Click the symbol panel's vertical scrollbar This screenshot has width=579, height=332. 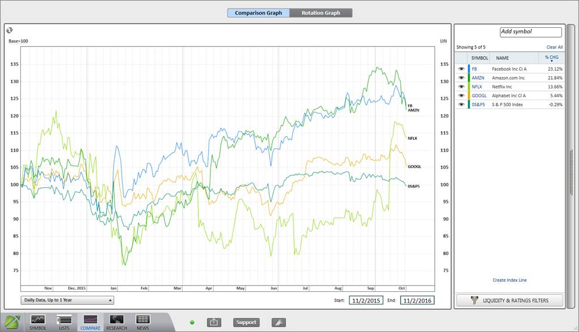(571, 166)
